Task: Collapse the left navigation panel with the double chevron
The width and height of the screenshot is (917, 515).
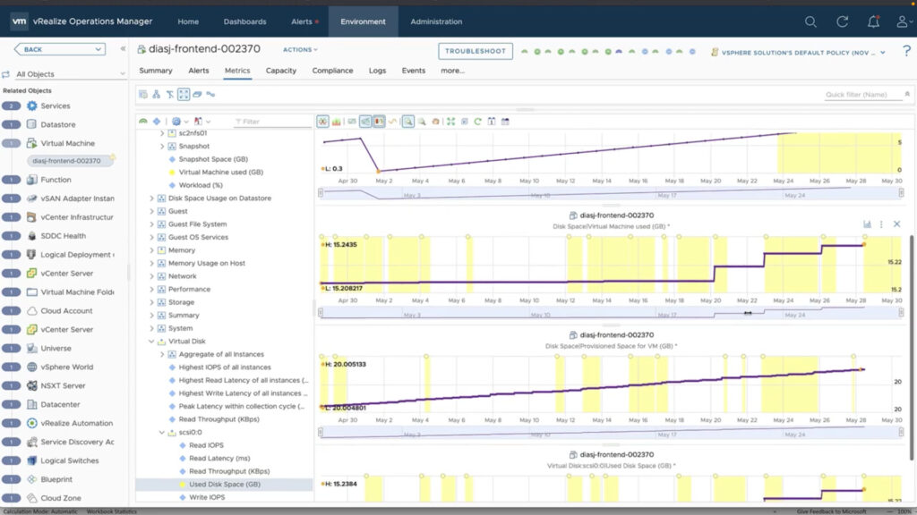Action: (123, 48)
